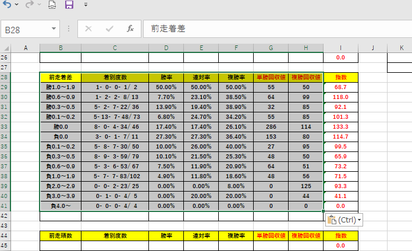Click the formula bar showing 前走着差
412x251 pixels.
pyautogui.click(x=278, y=29)
